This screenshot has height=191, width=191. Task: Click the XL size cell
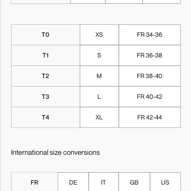(x=99, y=118)
